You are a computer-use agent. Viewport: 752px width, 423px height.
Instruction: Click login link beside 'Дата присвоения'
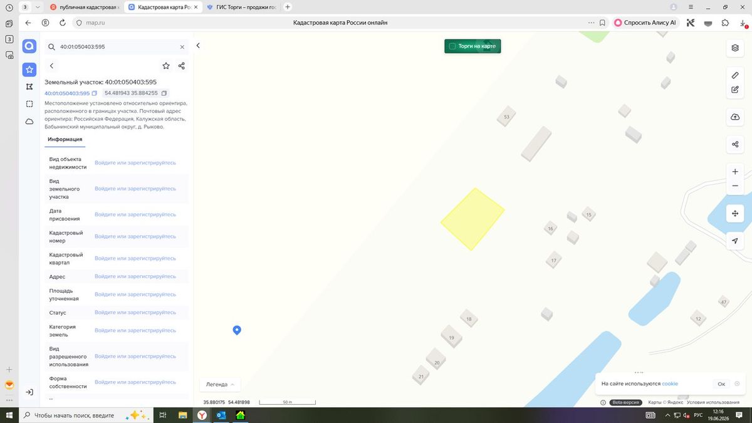(x=135, y=214)
